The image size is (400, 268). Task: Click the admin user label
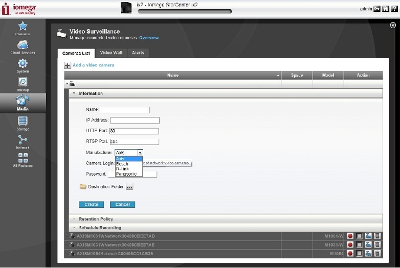(x=366, y=9)
